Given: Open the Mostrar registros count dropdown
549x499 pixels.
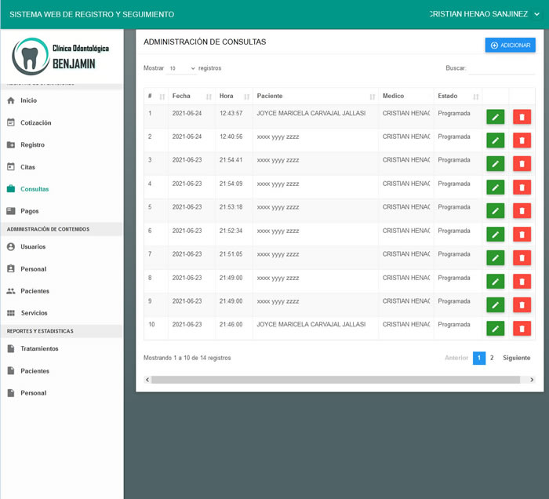Looking at the screenshot, I should pyautogui.click(x=182, y=68).
